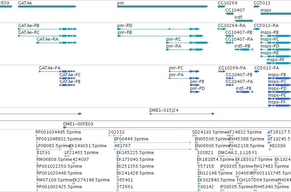This screenshot has height=192, width=291.
Task: Open transcript label pnr-RD
Action: coord(125,25)
